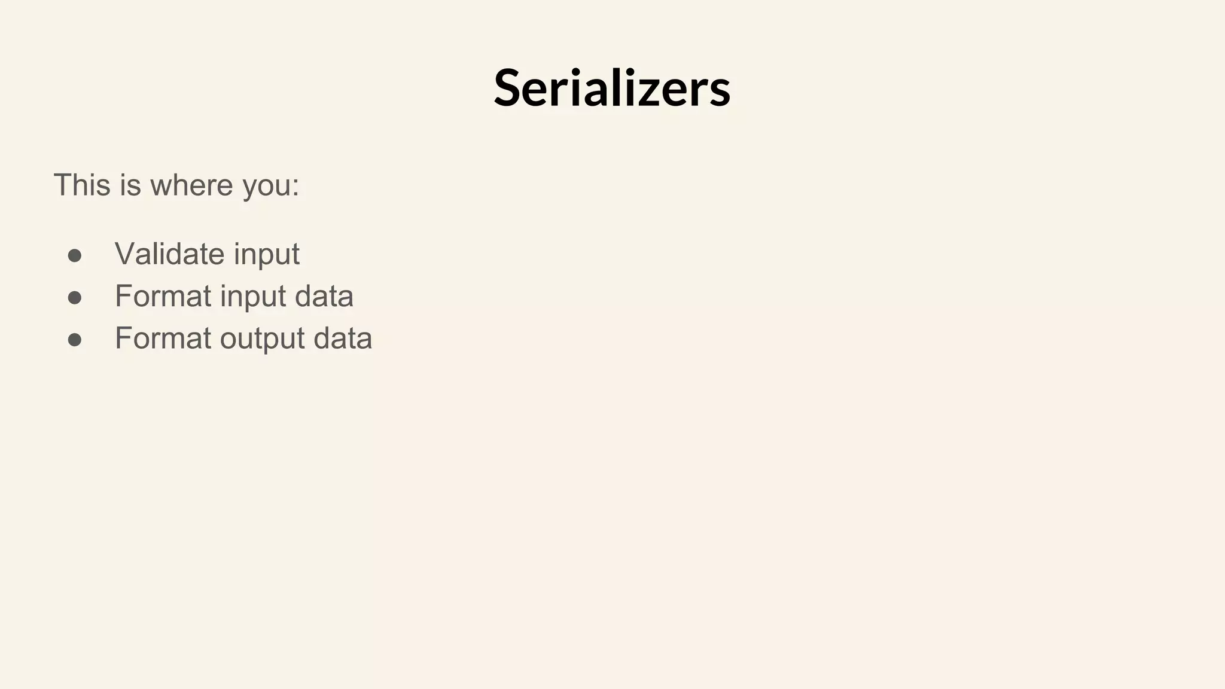1225x689 pixels.
Task: Click the bullet dot before "Format output data"
Action: 75,340
